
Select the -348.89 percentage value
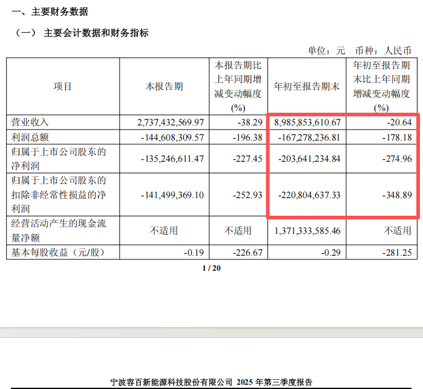tap(397, 194)
